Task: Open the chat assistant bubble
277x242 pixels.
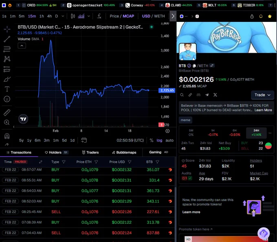Action: coord(264,233)
